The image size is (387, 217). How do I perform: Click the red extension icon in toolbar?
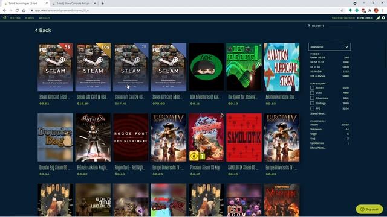tap(363, 11)
